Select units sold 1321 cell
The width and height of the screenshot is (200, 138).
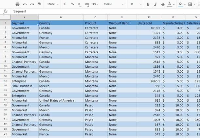[149, 33]
